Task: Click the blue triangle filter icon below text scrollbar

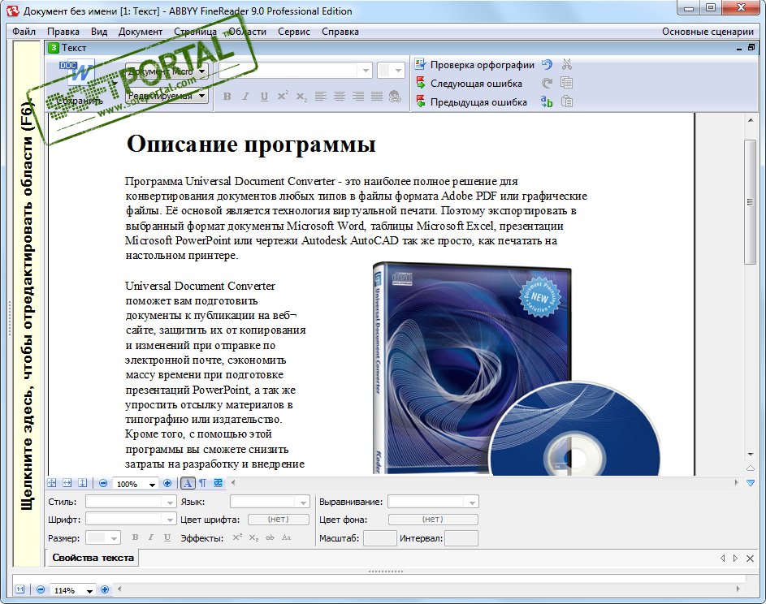Action: tap(751, 483)
